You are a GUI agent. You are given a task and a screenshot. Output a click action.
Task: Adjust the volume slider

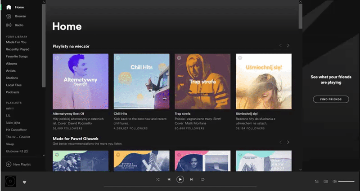(346, 182)
